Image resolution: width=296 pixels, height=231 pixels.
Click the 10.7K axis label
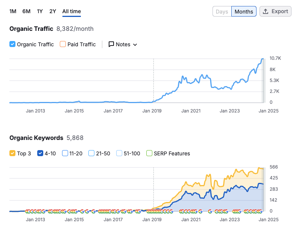(275, 58)
